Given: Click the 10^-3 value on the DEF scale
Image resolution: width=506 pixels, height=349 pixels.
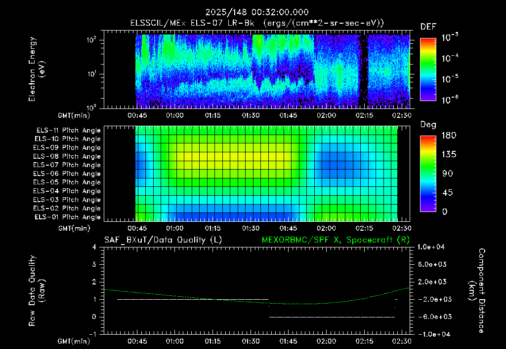Looking at the screenshot, I should pyautogui.click(x=450, y=37).
